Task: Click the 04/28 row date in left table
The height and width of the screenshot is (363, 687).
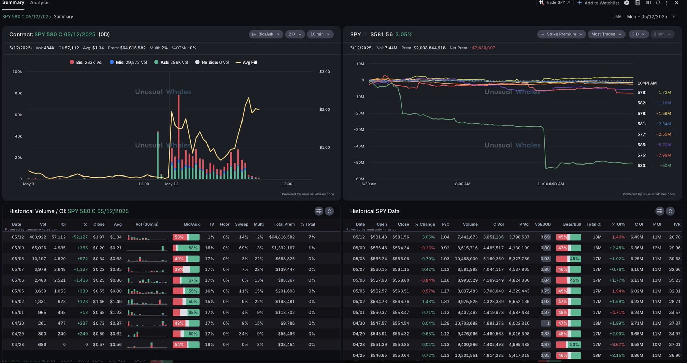Action: tap(18, 344)
